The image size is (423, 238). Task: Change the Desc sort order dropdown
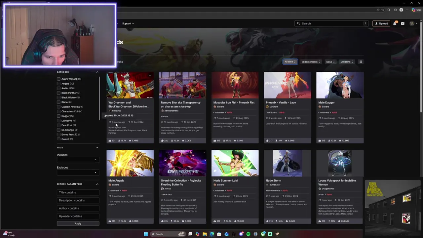pyautogui.click(x=330, y=62)
